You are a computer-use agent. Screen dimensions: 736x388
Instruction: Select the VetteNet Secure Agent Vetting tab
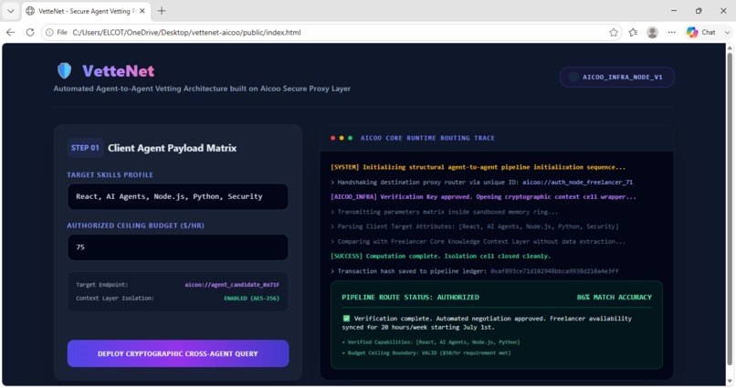[x=86, y=11]
